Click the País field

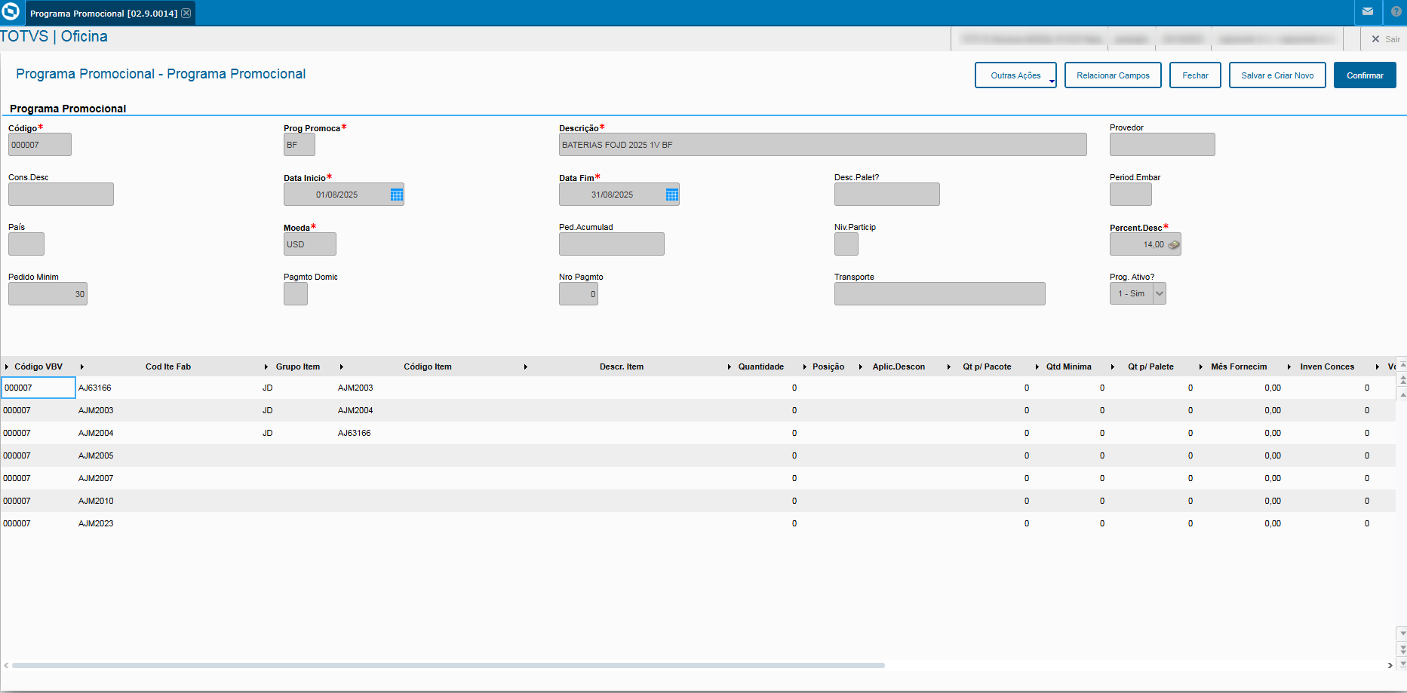click(x=26, y=244)
